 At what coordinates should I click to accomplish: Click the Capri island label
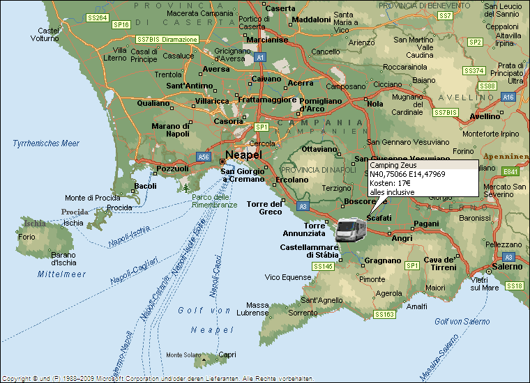pyautogui.click(x=227, y=354)
